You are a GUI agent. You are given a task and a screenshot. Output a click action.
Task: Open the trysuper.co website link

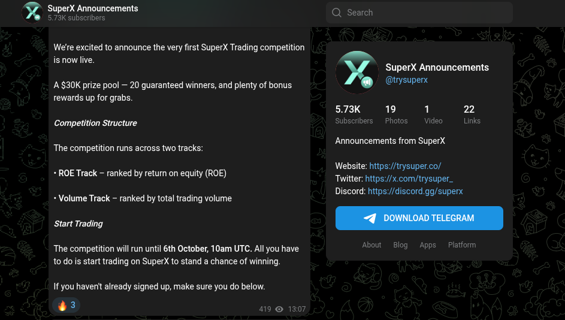(405, 166)
